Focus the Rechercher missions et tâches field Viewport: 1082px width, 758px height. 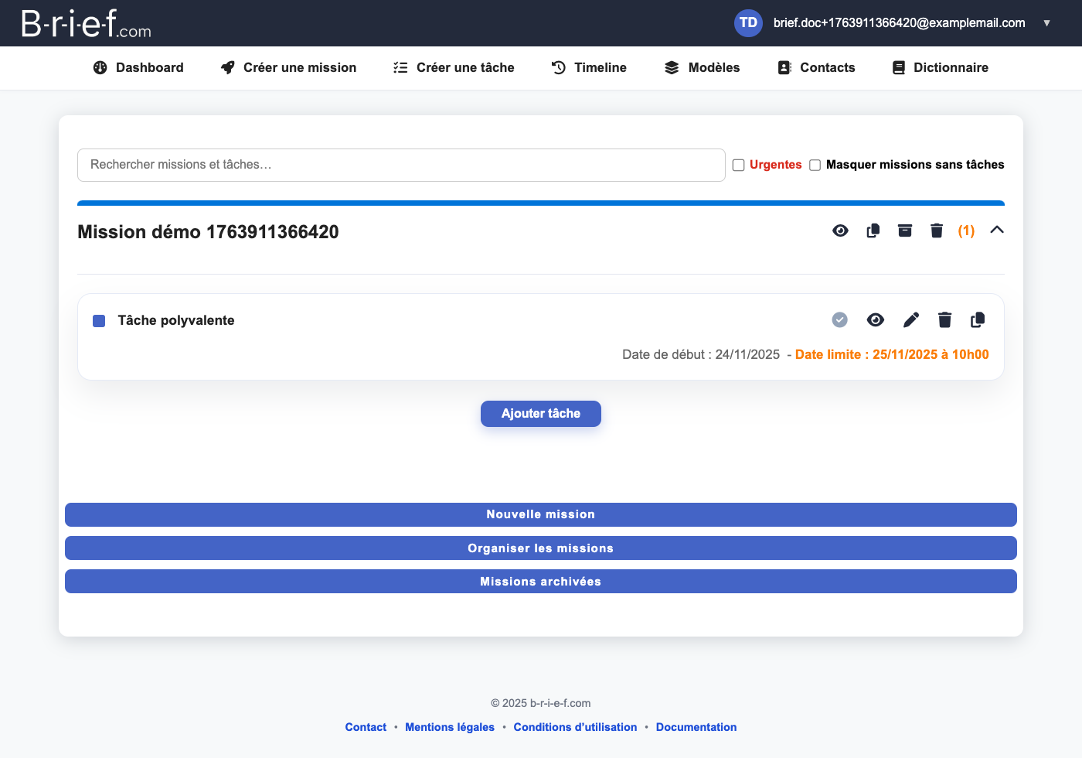(401, 165)
